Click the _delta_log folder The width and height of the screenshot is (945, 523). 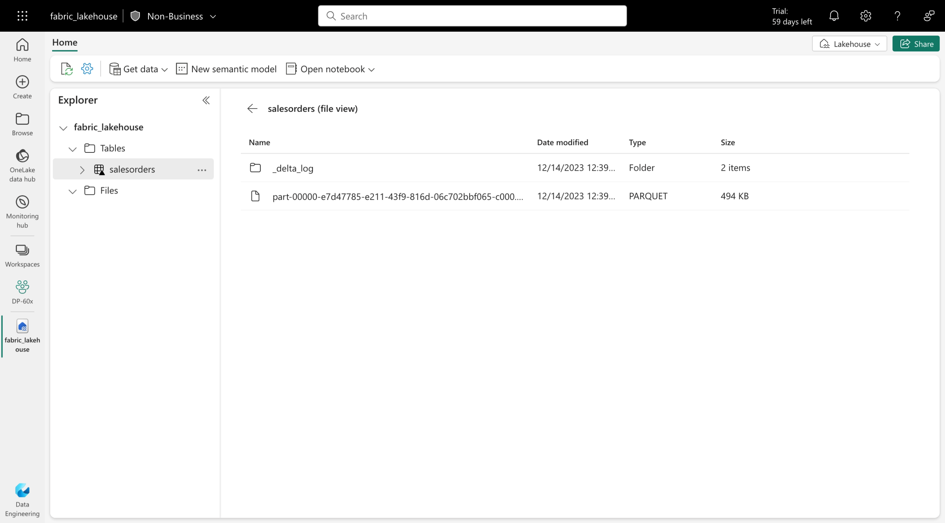[292, 168]
